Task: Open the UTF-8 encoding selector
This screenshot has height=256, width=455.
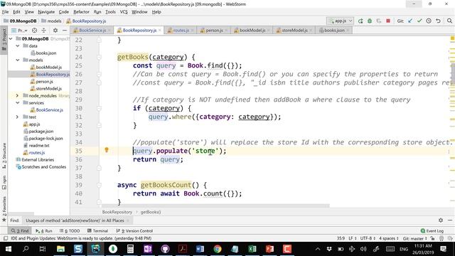Action: pyautogui.click(x=368, y=238)
